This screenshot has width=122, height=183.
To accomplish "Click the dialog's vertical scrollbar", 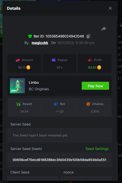I will point(117,81).
